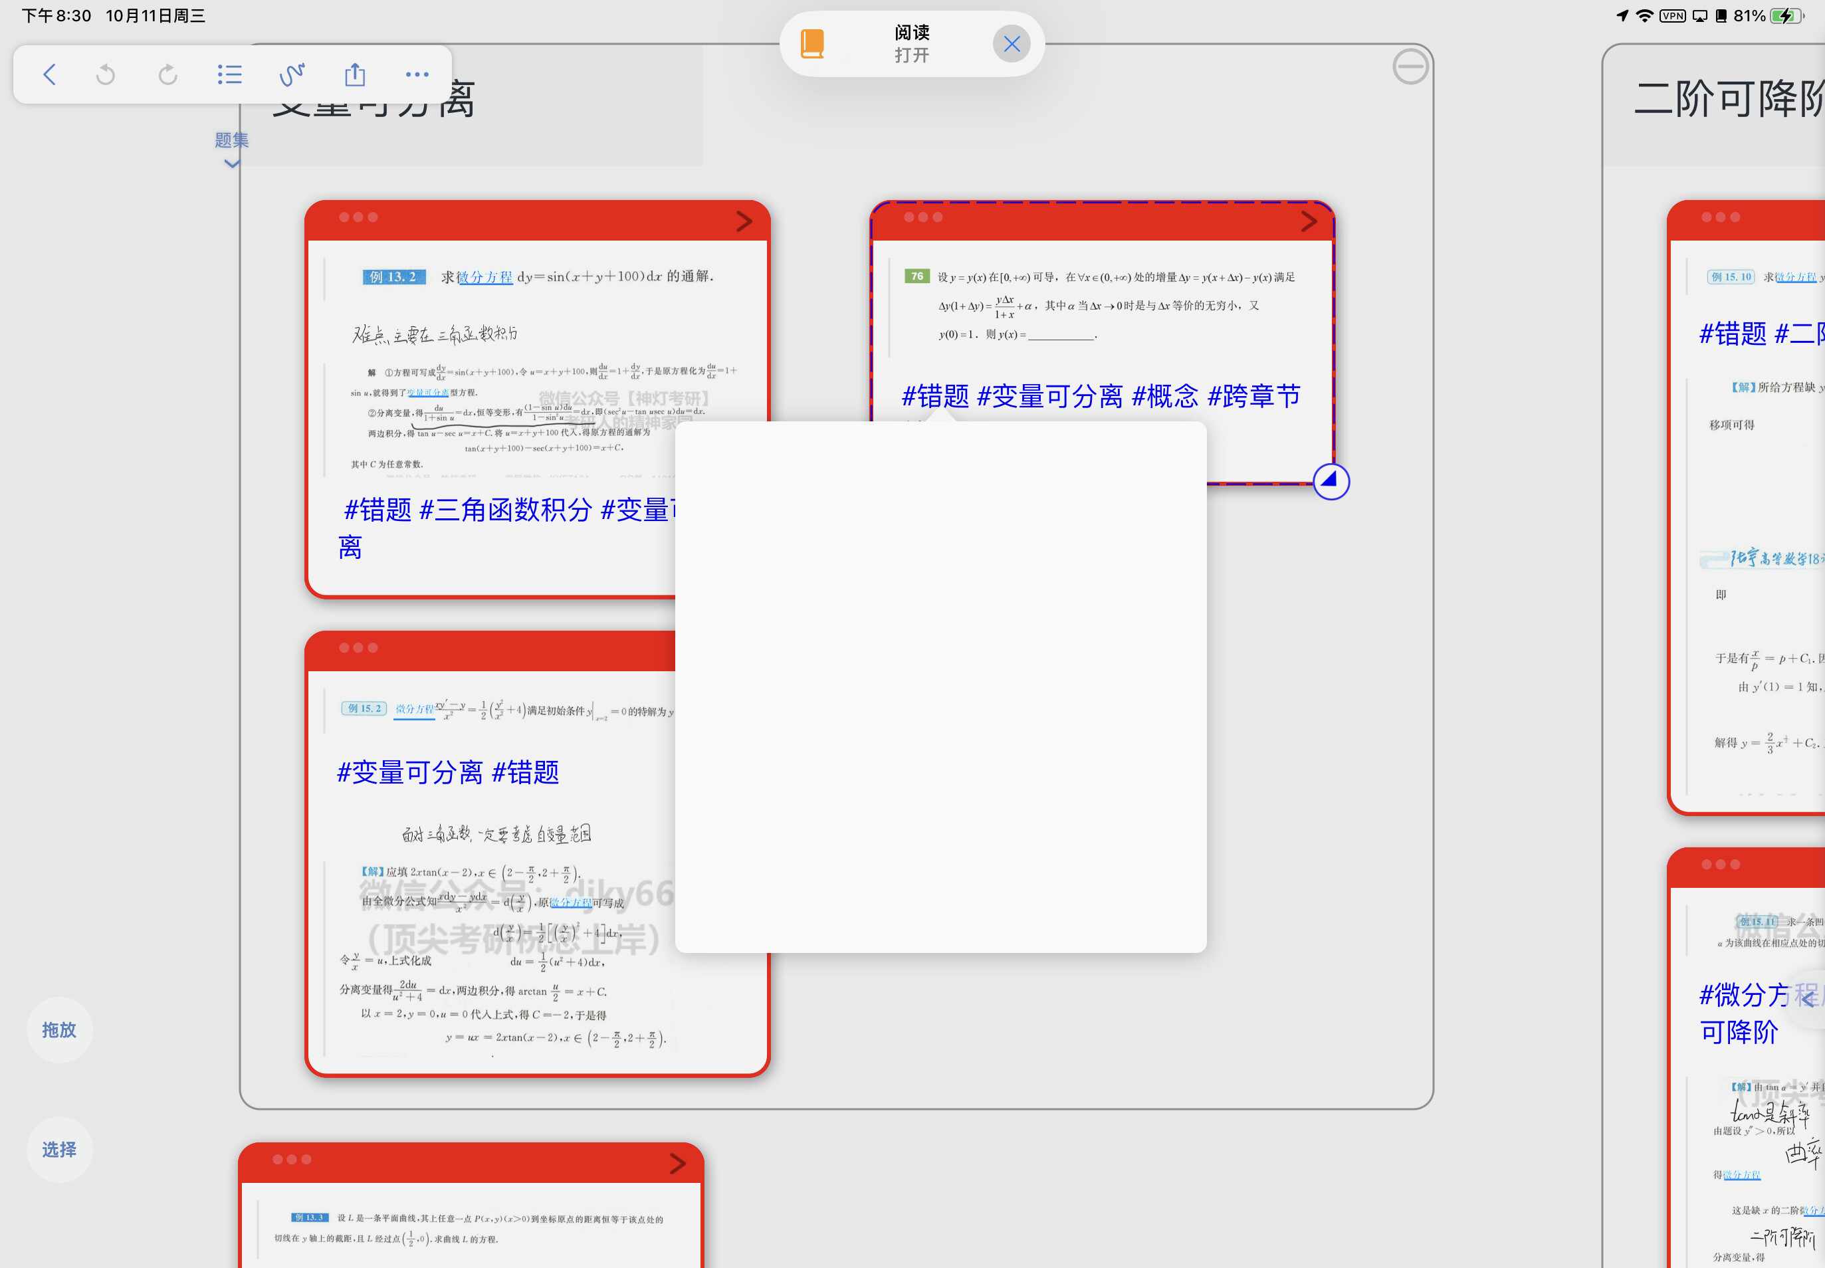Select the freehand drawing tool
This screenshot has width=1825, height=1268.
[292, 74]
